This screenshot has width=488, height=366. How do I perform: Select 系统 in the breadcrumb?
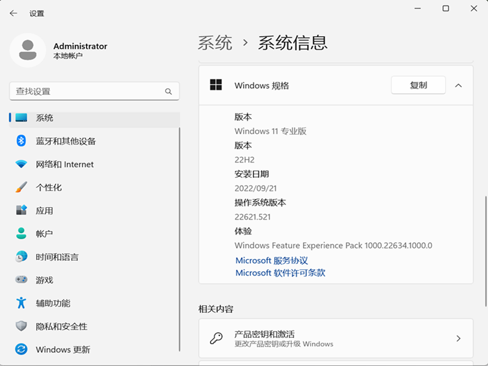point(215,43)
